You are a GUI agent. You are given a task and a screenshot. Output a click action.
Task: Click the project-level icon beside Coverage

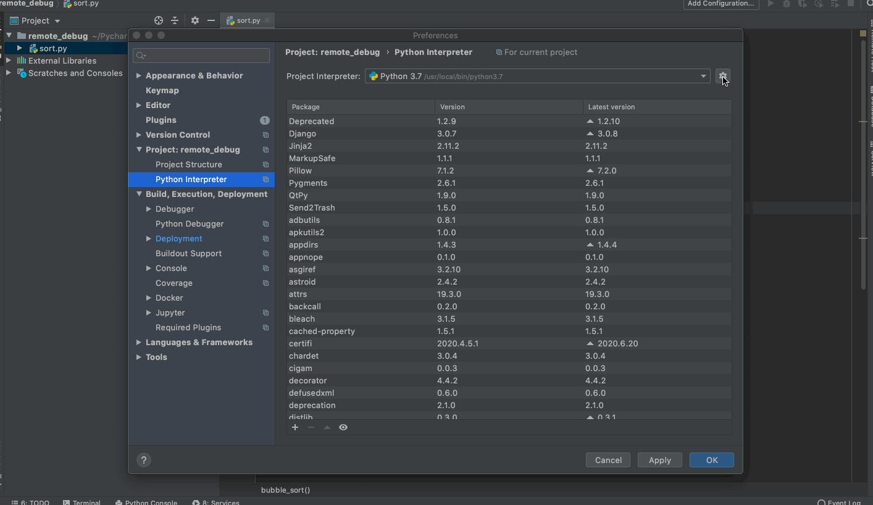tap(265, 283)
